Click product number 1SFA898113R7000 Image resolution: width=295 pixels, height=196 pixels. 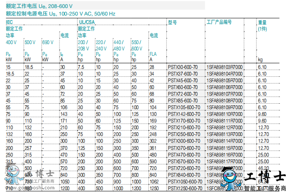pos(225,134)
